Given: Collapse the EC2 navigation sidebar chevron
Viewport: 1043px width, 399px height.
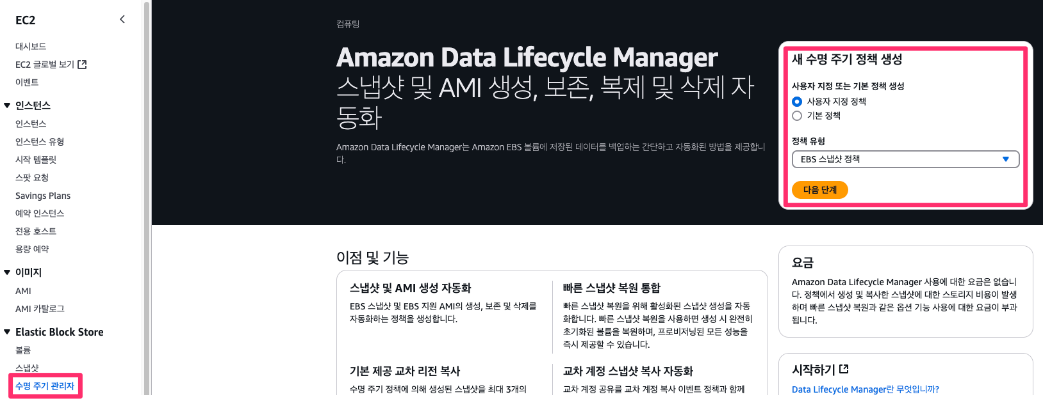Looking at the screenshot, I should click(x=122, y=20).
